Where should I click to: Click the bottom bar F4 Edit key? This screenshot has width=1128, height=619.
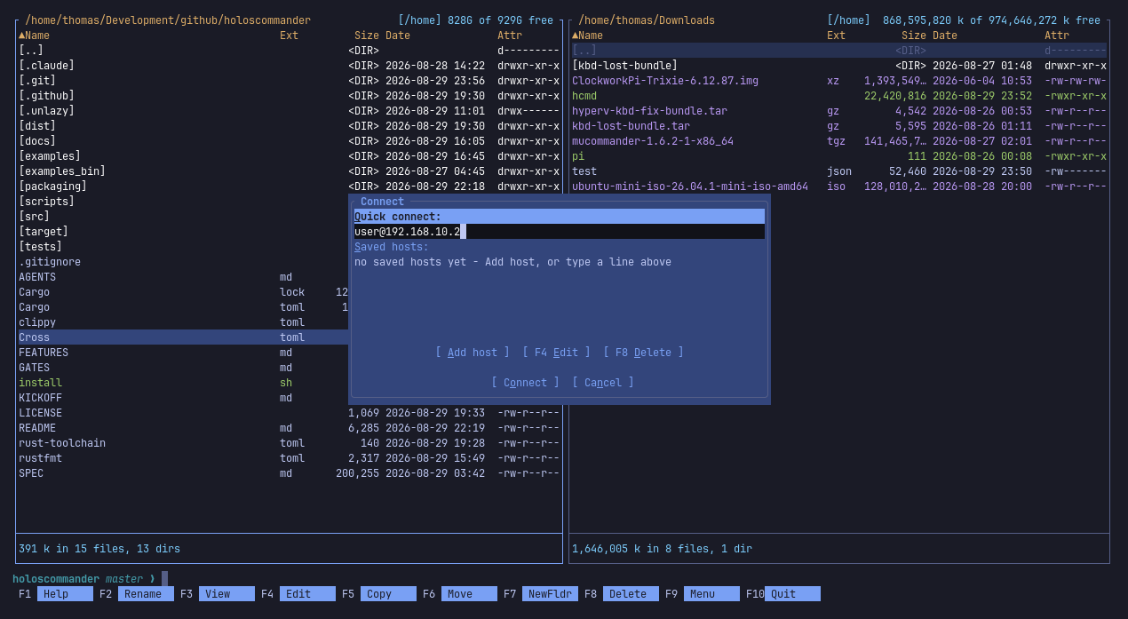298,594
